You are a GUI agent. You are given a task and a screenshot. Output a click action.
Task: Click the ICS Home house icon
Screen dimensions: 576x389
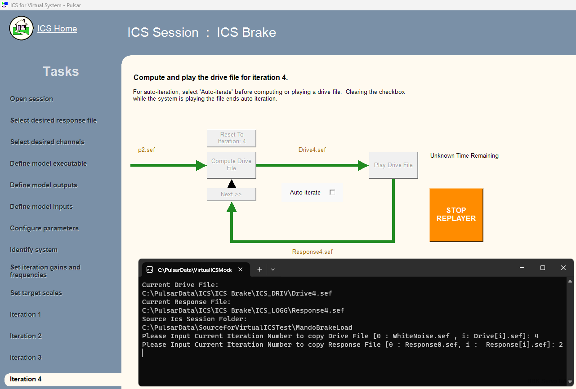click(x=21, y=28)
